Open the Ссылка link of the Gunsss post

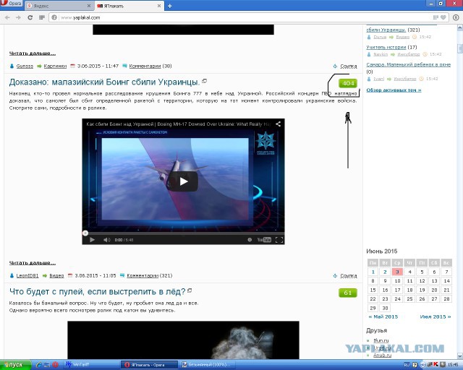pos(349,66)
